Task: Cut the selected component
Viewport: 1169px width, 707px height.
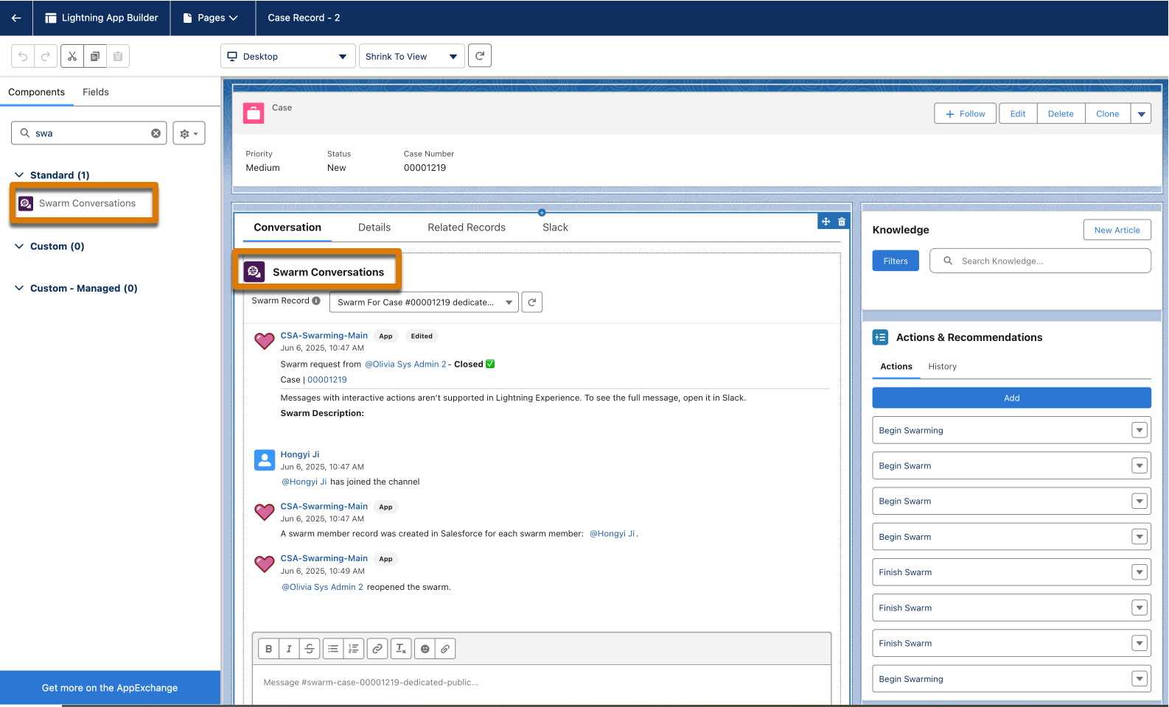Action: pyautogui.click(x=71, y=56)
